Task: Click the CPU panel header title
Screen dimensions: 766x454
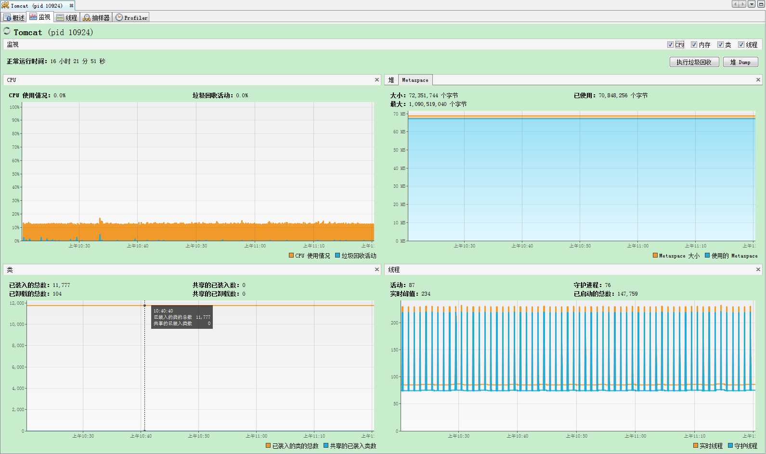Action: tap(12, 80)
